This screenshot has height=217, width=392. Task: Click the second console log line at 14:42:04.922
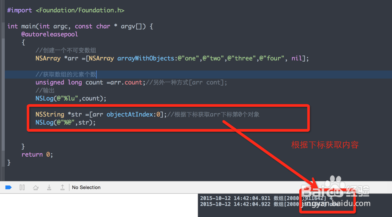(x=270, y=204)
